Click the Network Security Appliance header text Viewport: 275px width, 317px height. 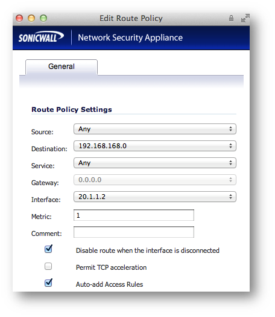pyautogui.click(x=130, y=38)
